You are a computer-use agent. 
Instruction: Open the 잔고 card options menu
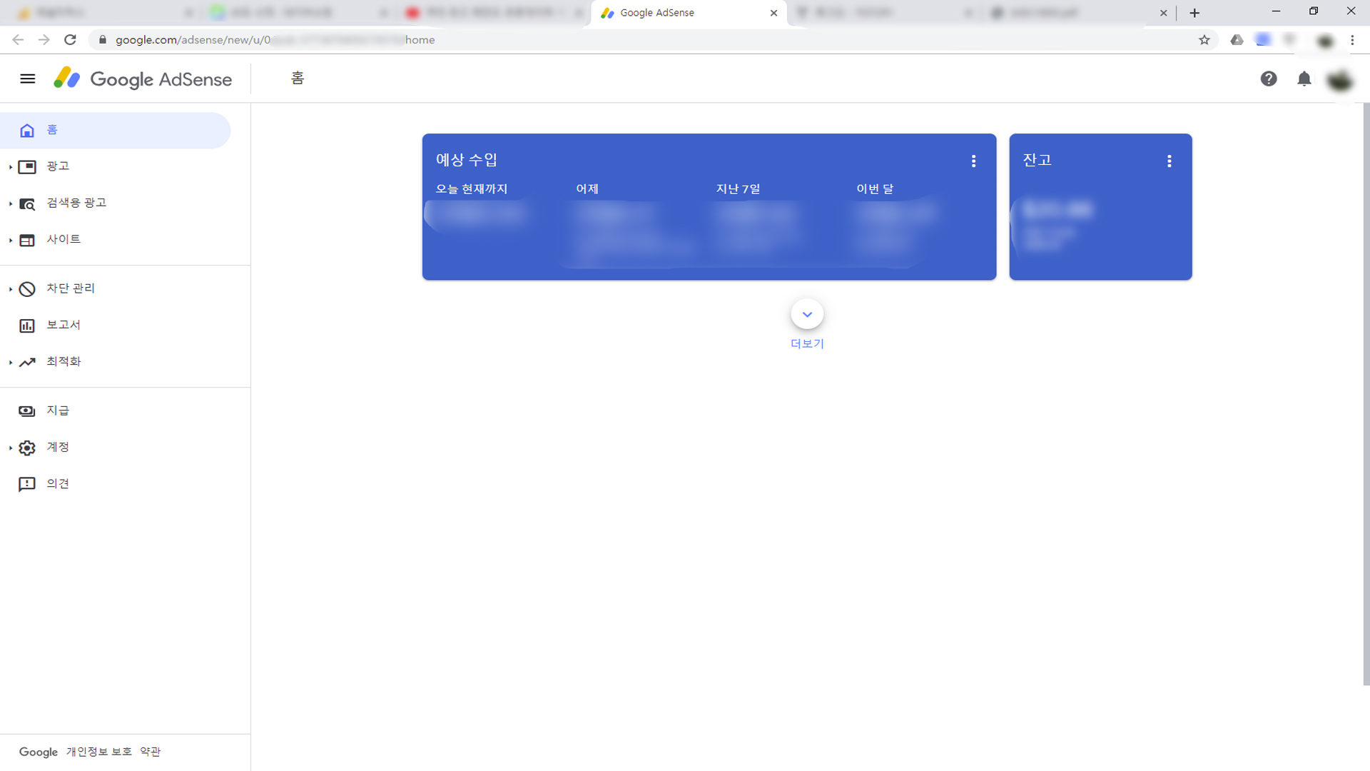pos(1169,161)
